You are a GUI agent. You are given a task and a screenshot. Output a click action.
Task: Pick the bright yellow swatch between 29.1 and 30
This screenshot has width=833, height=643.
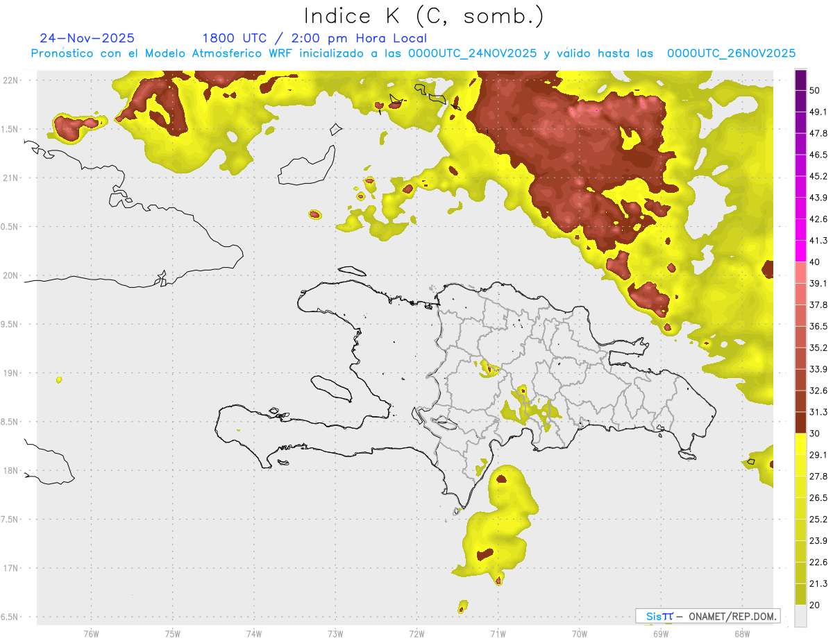tap(800, 444)
